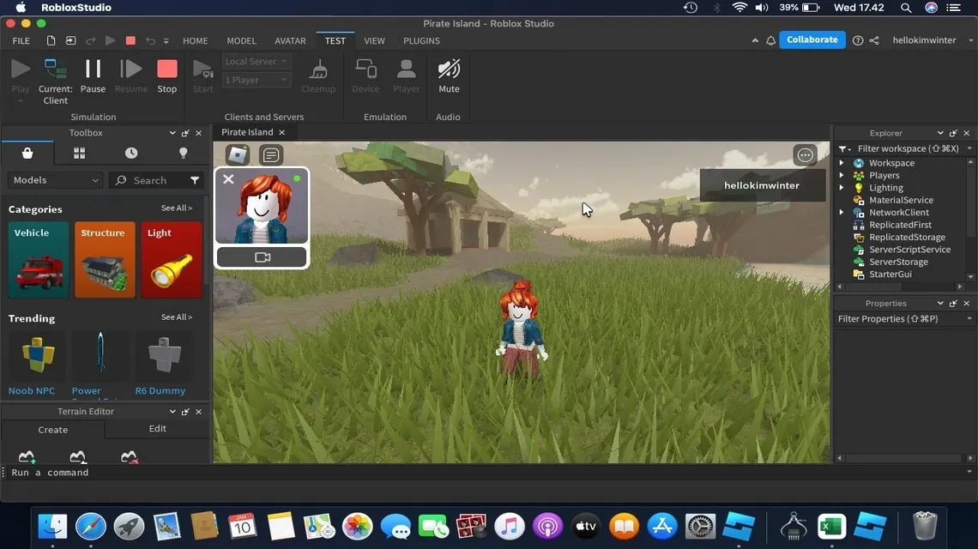Undock the Toolbox panel

pos(185,133)
